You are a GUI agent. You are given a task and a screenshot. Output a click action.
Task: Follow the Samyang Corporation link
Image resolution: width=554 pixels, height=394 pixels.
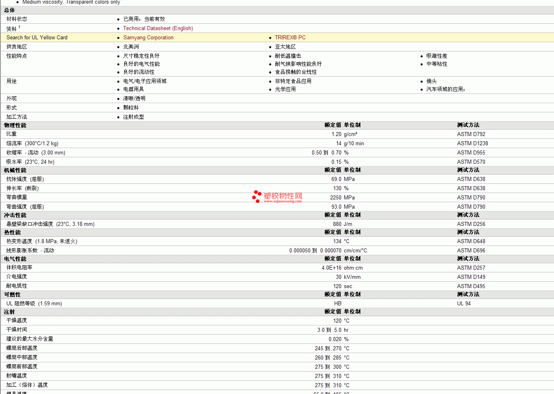tap(148, 38)
